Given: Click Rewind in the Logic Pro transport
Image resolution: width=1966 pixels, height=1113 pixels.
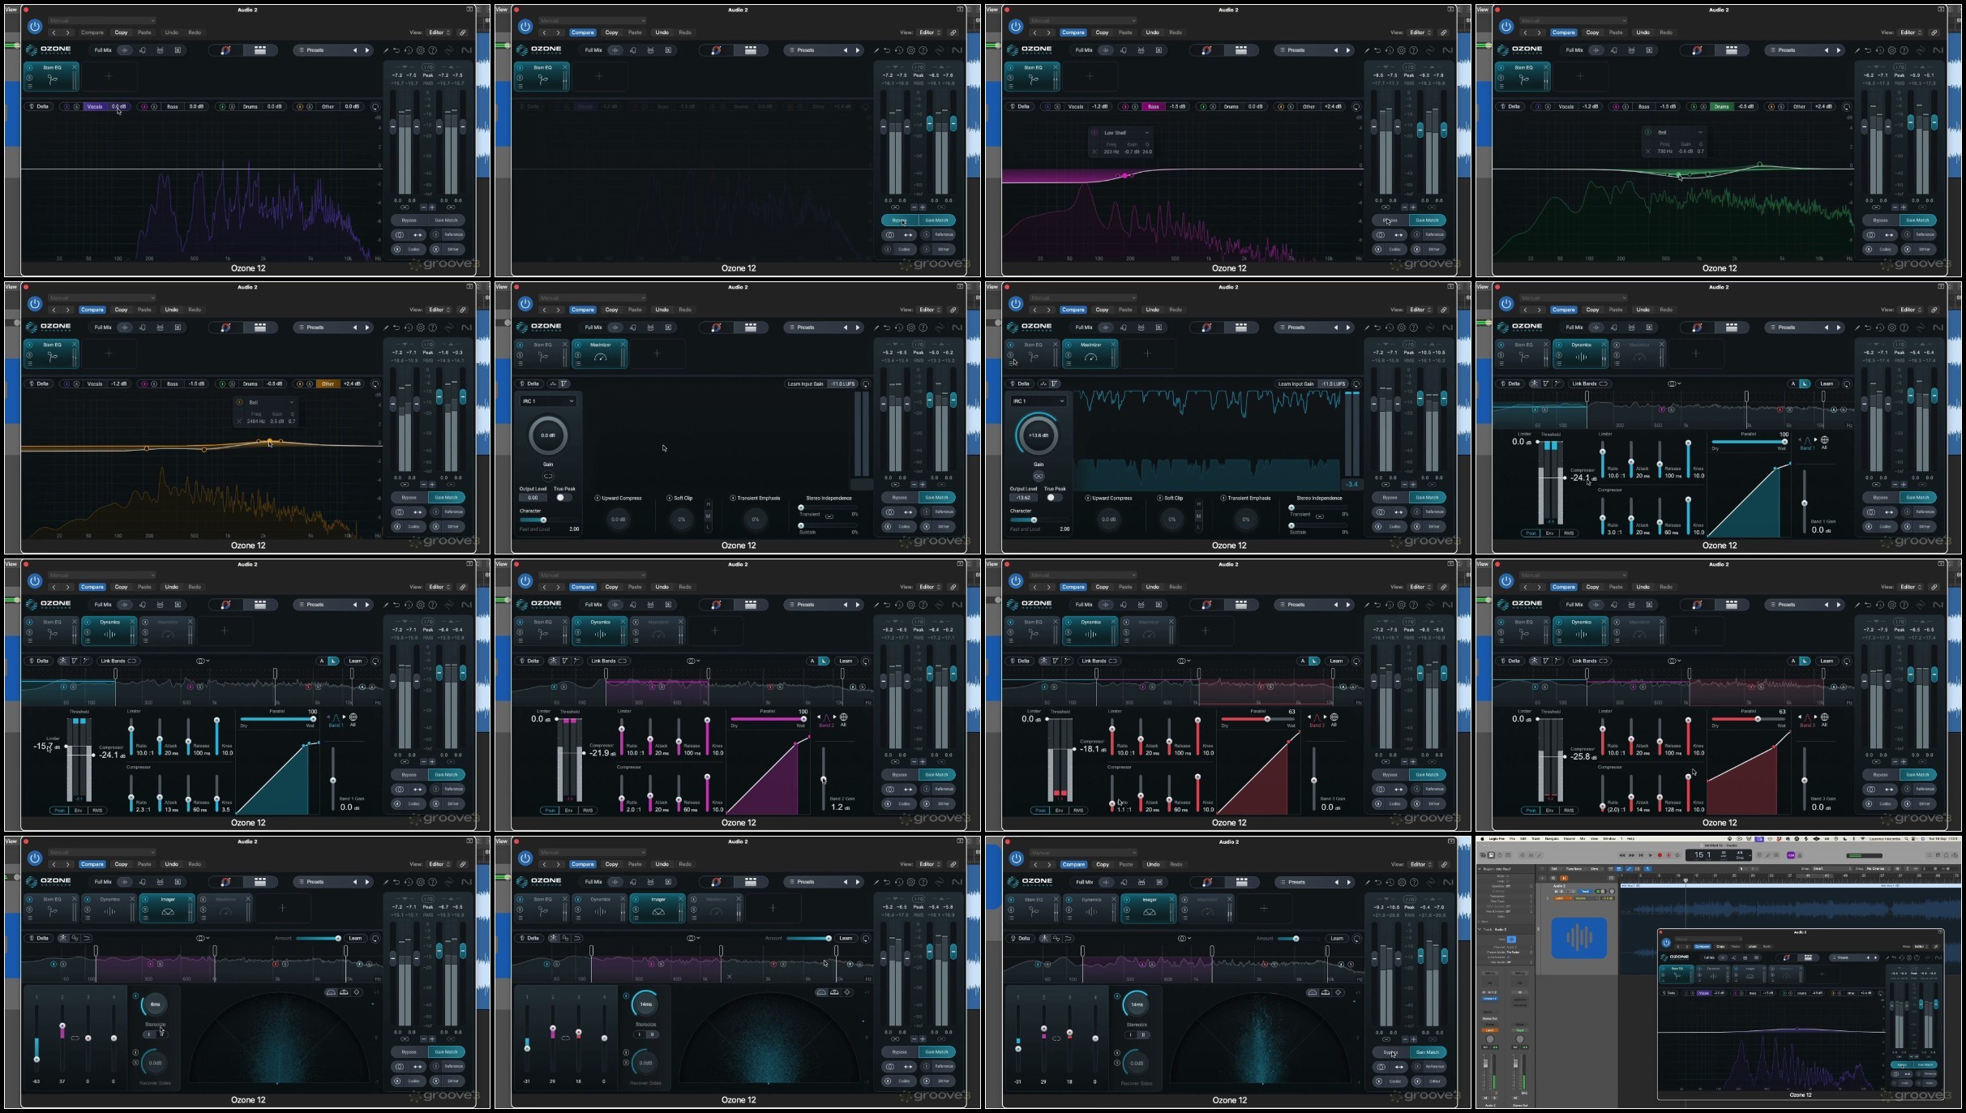Looking at the screenshot, I should tap(1622, 855).
